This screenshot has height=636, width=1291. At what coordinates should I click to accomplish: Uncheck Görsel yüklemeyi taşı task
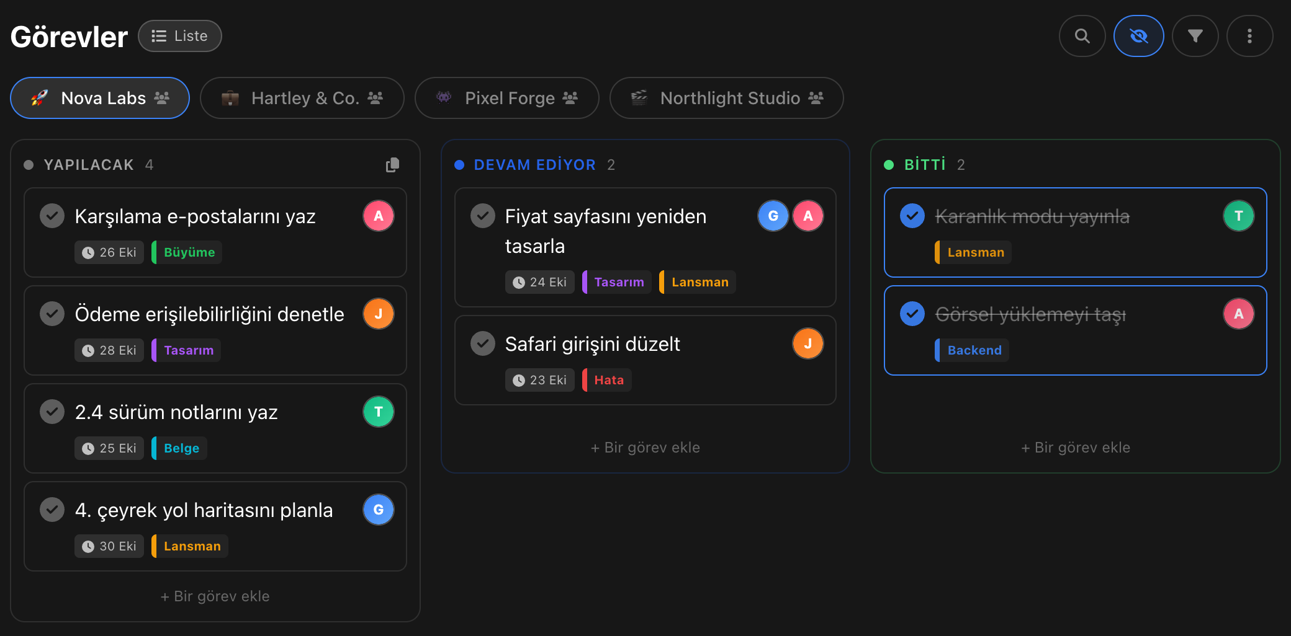click(912, 314)
